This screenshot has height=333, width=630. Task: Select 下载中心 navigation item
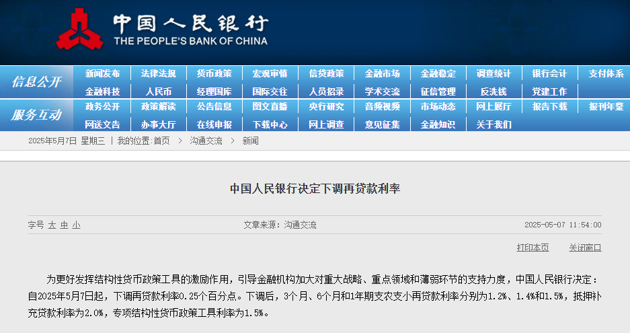point(270,124)
